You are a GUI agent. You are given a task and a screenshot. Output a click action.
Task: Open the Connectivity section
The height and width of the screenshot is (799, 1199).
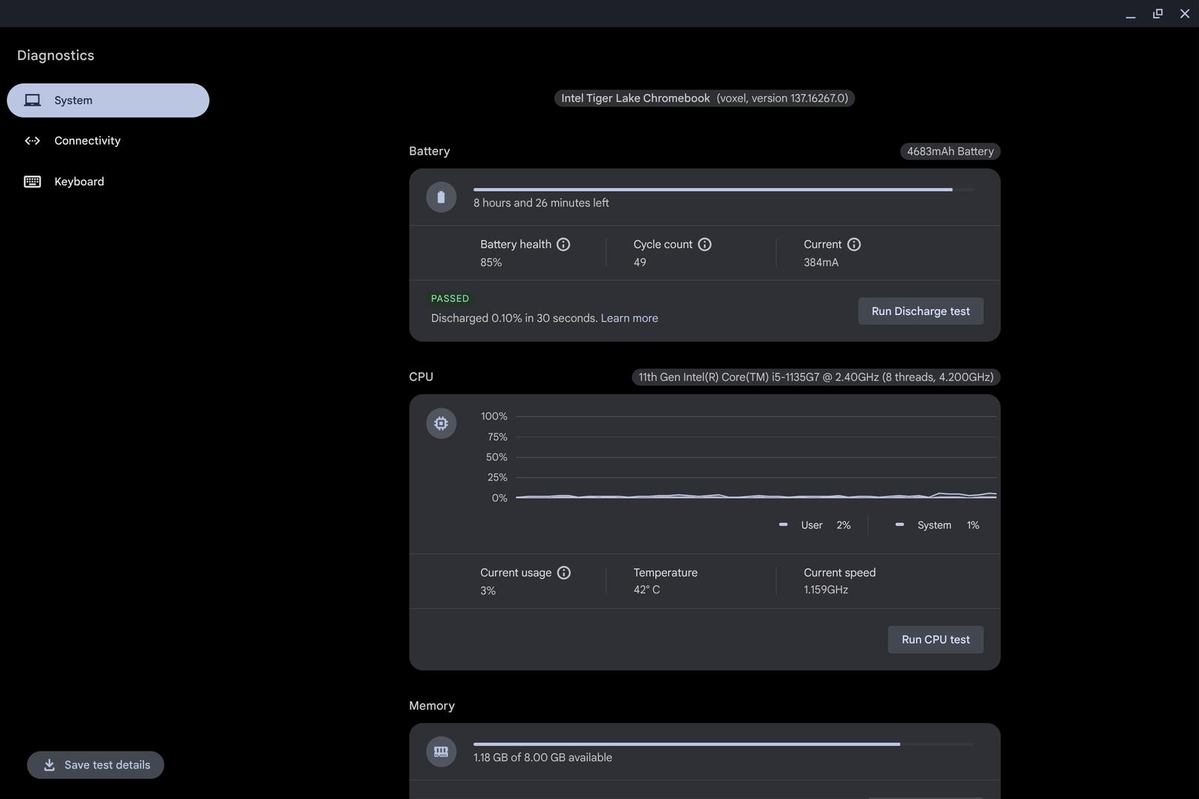click(x=108, y=141)
